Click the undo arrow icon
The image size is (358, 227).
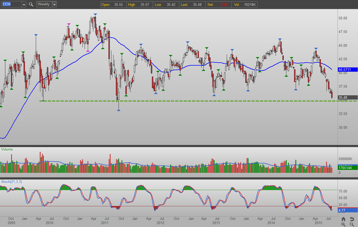352,219
